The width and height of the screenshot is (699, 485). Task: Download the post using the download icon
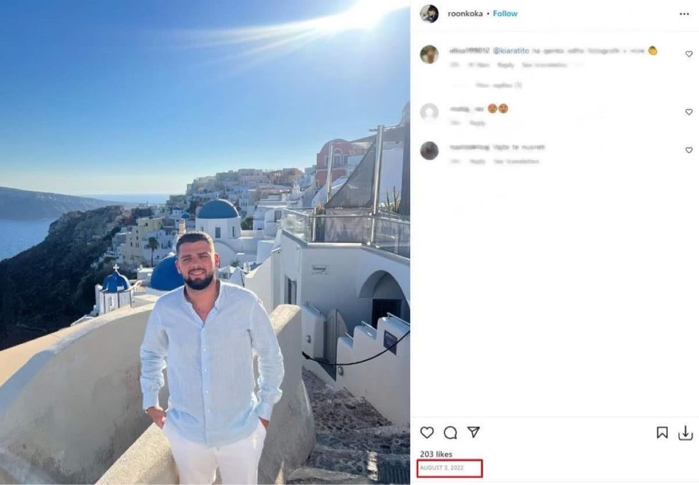click(685, 432)
